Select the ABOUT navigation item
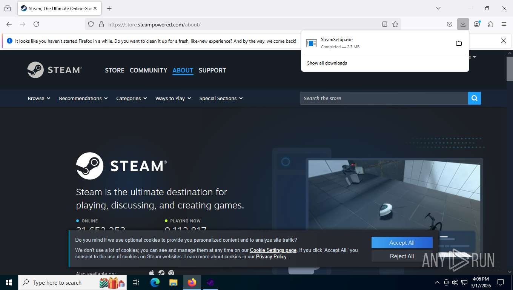Screen dimensions: 513x290 point(183,70)
